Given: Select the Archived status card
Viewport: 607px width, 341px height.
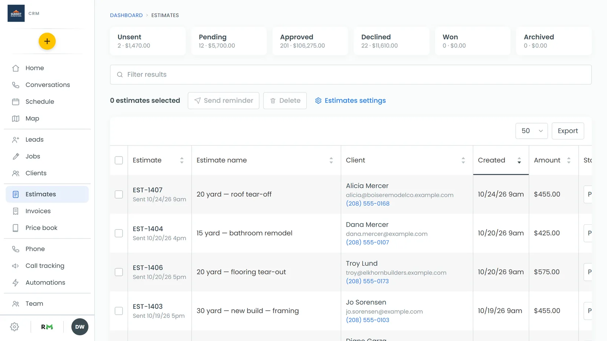Looking at the screenshot, I should 554,41.
